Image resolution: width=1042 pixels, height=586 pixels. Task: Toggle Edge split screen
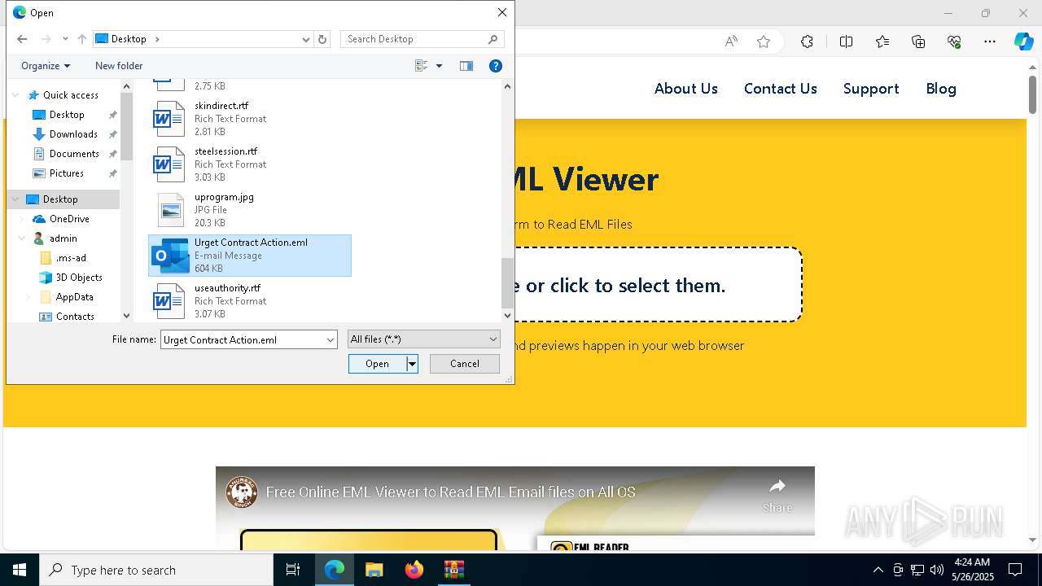[x=846, y=42]
